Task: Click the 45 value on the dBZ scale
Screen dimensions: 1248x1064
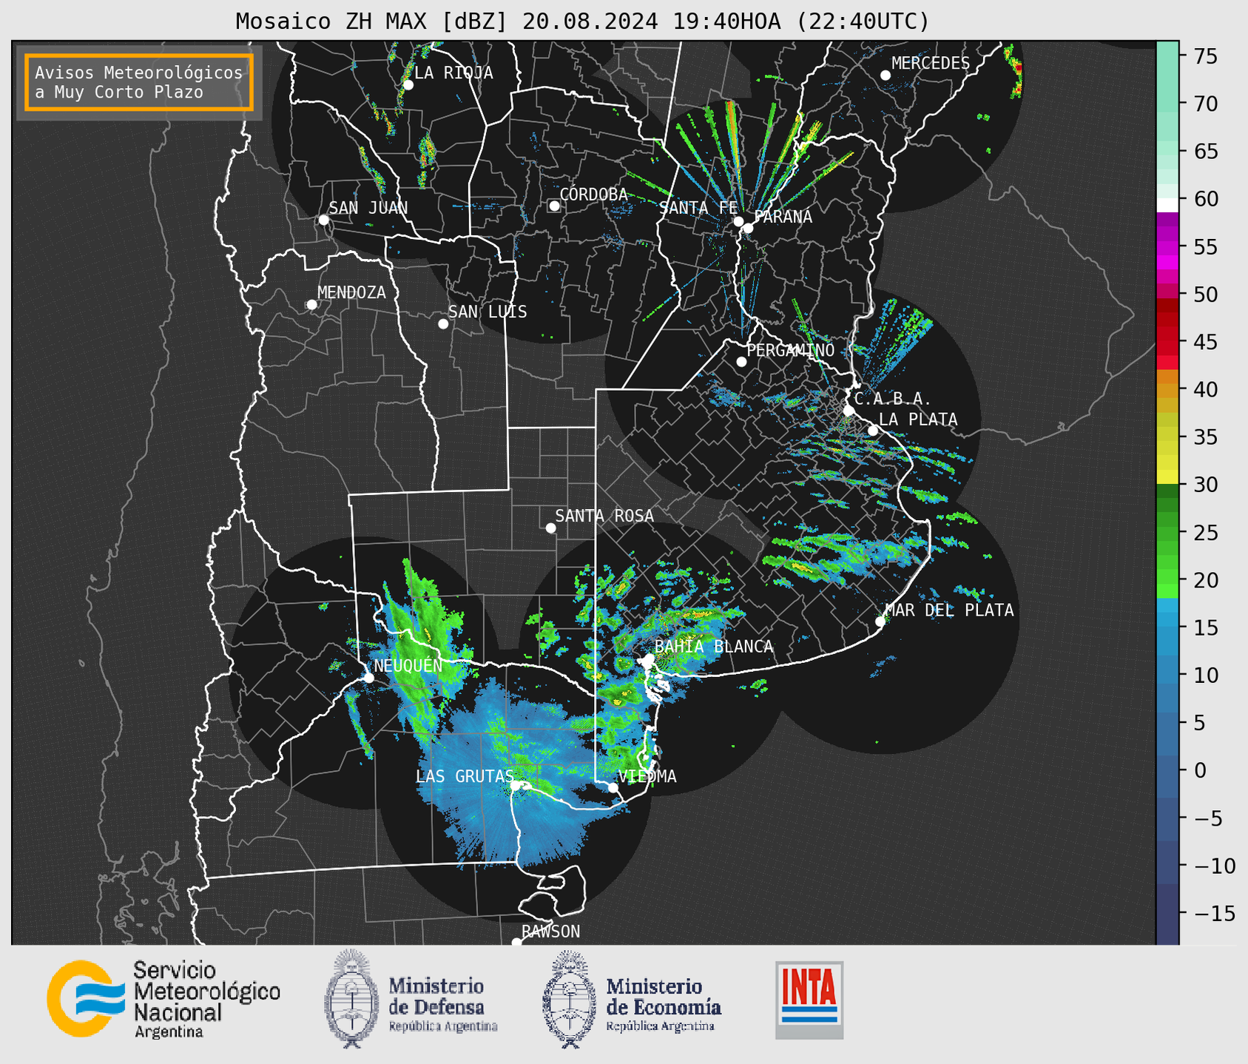Action: tap(1204, 342)
